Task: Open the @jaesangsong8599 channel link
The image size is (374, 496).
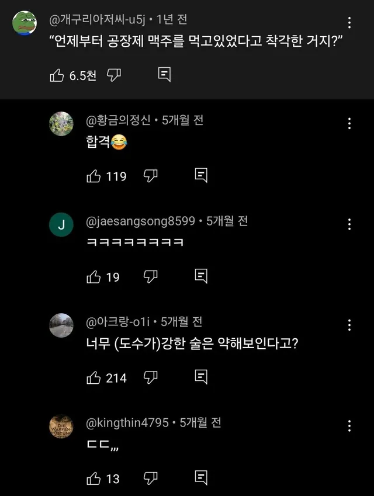Action: click(x=140, y=221)
